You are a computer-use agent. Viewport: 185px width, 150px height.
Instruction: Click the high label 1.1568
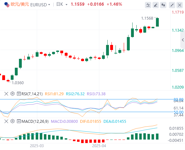[x=147, y=18]
